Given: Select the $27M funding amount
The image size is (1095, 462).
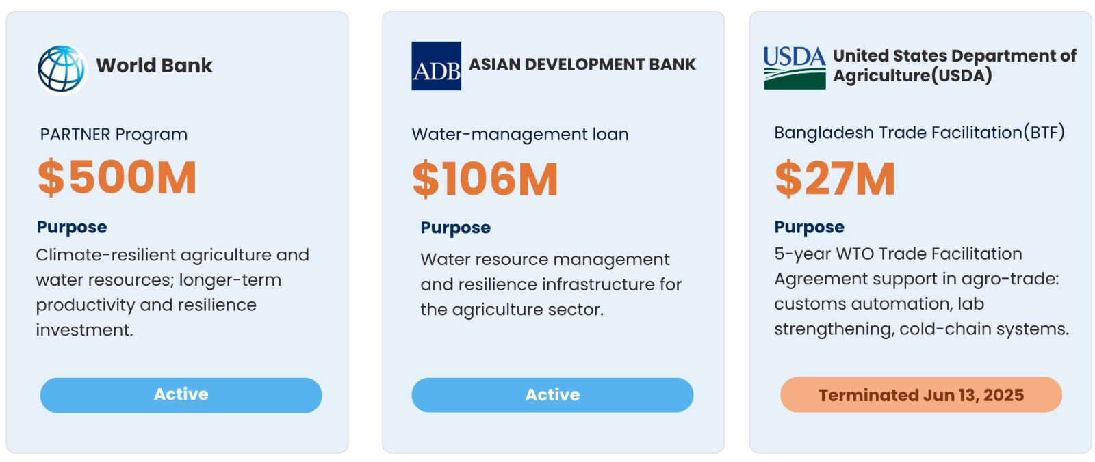Looking at the screenshot, I should [x=835, y=178].
